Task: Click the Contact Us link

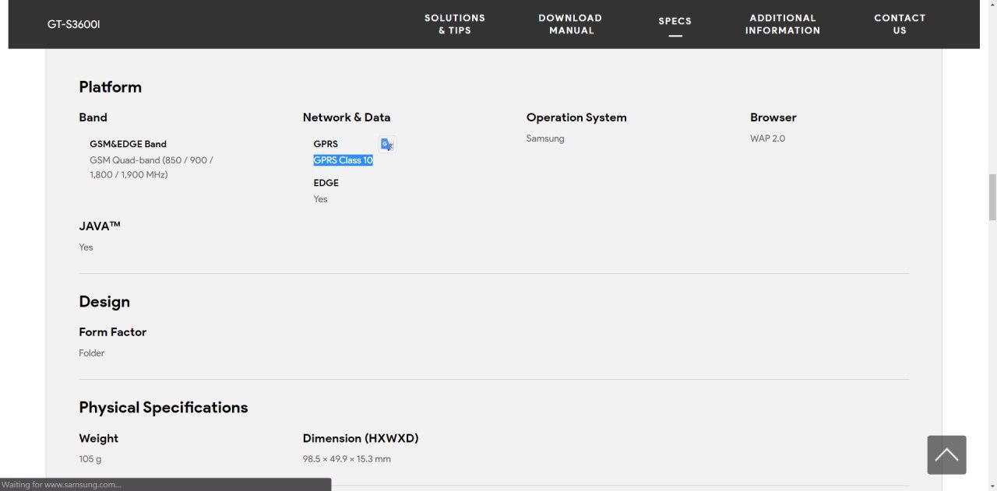Action: (x=900, y=24)
